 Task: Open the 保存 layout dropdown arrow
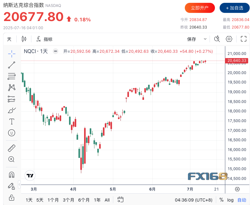[x=205, y=39]
